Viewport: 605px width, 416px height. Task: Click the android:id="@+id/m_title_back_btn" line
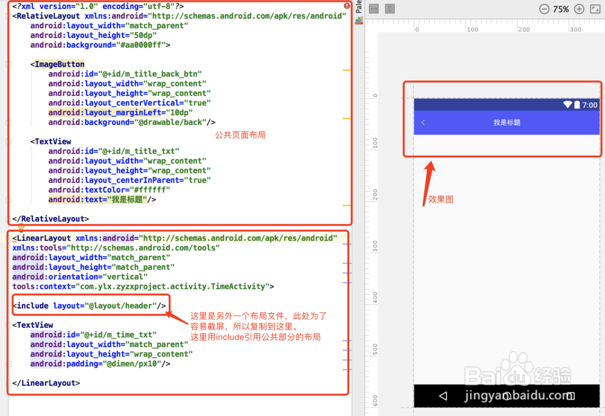(x=125, y=74)
